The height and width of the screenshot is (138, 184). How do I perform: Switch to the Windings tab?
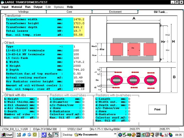(23, 12)
